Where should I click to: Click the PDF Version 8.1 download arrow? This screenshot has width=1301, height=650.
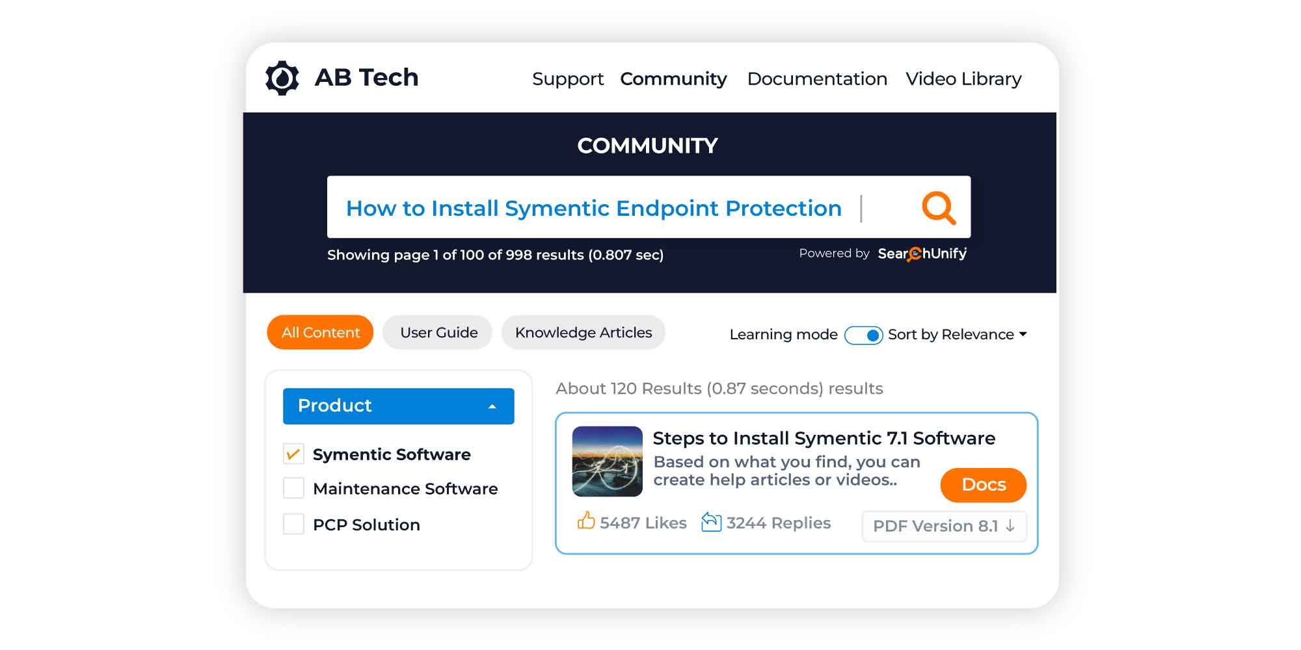(x=1010, y=527)
